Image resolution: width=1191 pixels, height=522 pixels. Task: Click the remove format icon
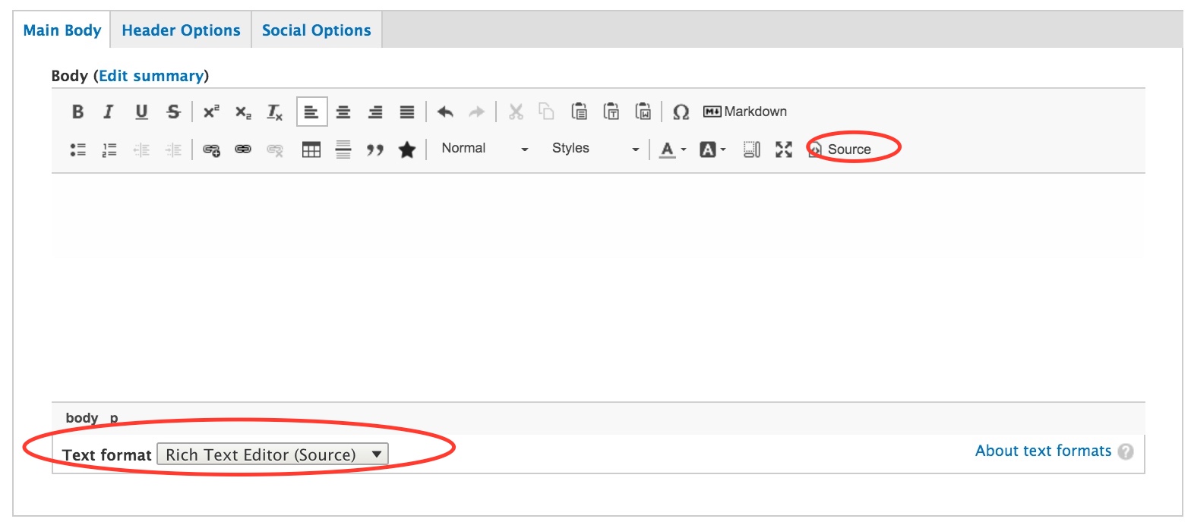tap(274, 112)
